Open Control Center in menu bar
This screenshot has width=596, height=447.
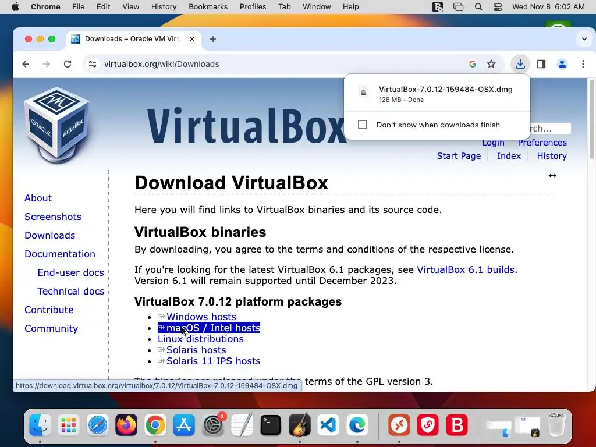[x=497, y=7]
